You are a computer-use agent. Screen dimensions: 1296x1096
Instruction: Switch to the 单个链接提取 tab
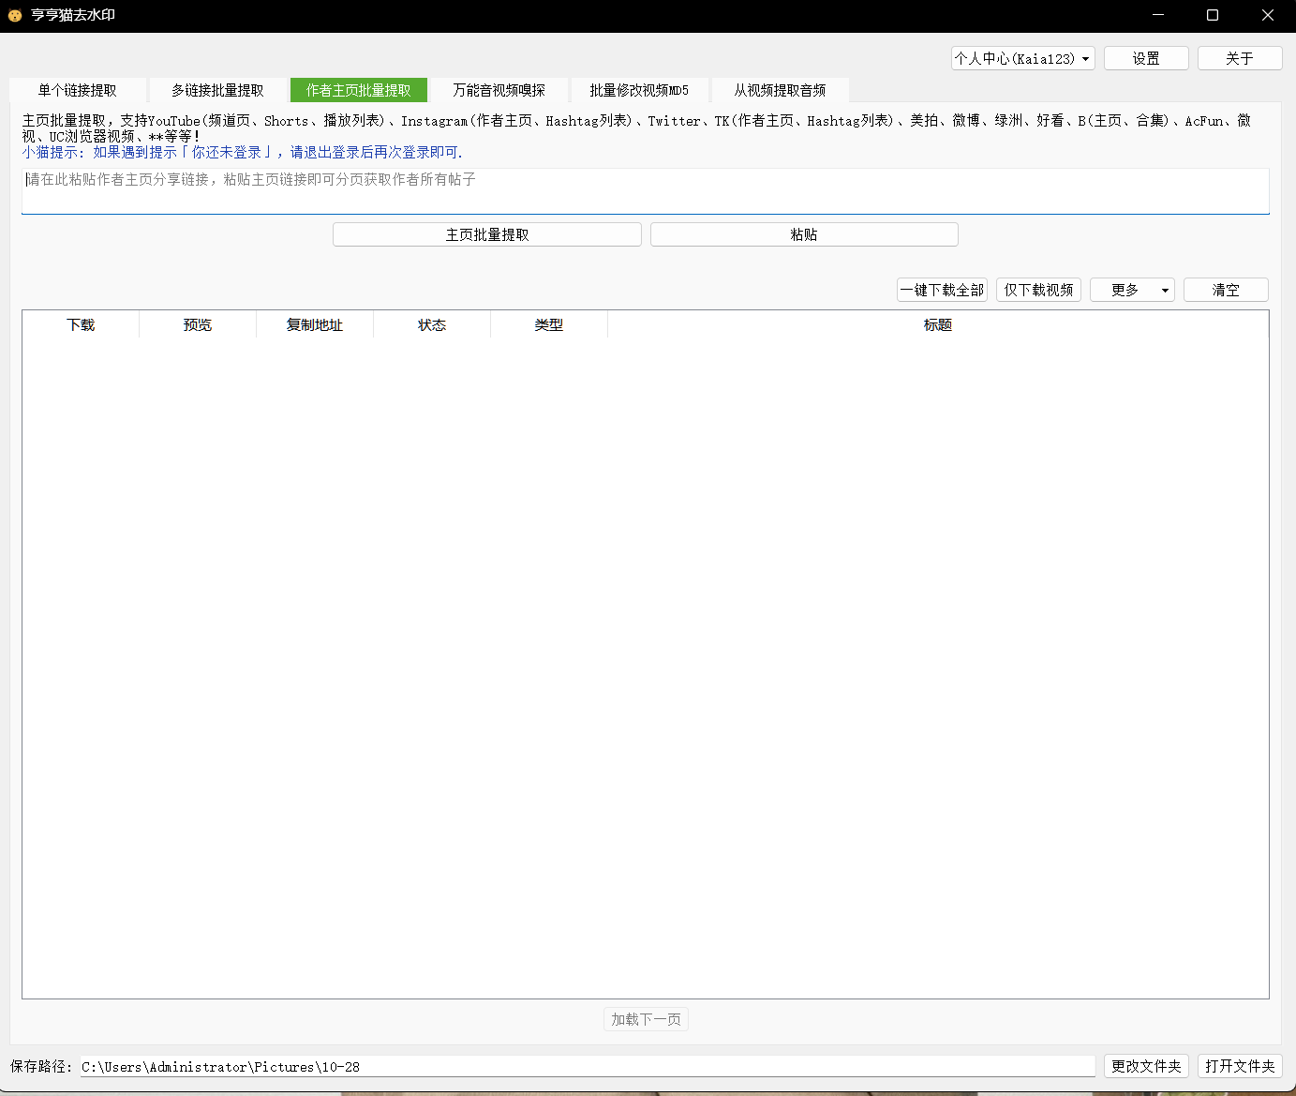[78, 90]
